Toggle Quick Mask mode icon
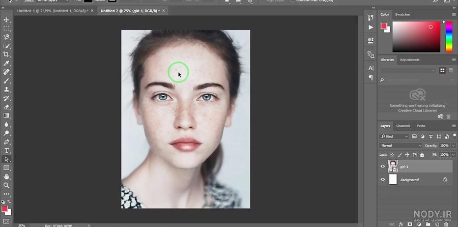 [x=6, y=221]
